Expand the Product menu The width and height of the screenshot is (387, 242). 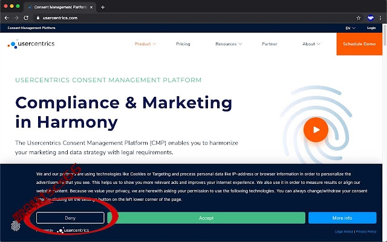(x=145, y=44)
